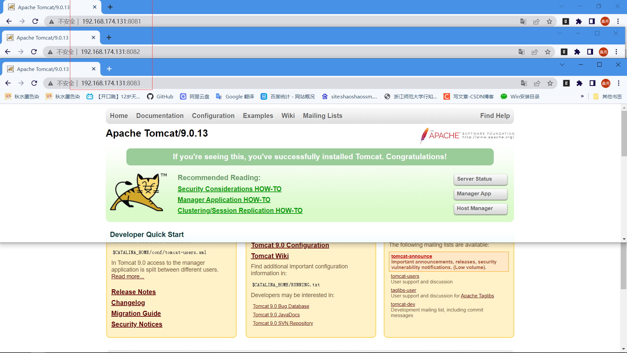Screen dimensions: 627x353
Task: Expand the hidden bookmarks overflow chevron
Action: point(582,96)
